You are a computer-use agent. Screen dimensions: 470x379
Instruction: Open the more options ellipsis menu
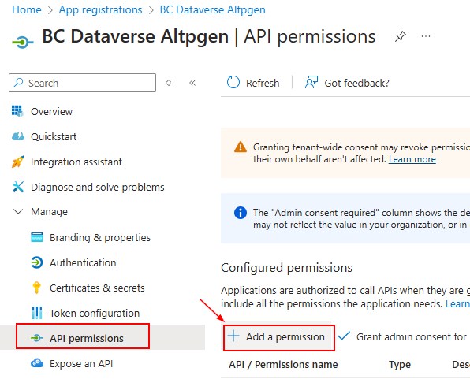coord(426,36)
